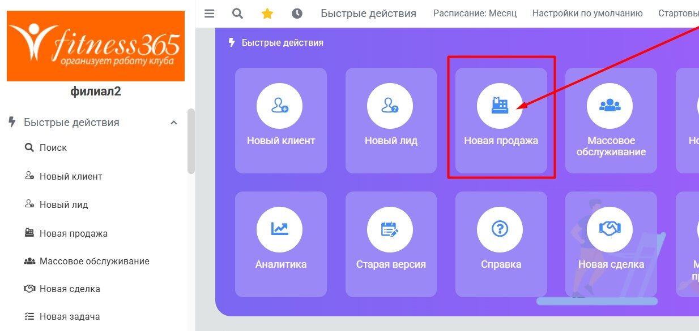Click the cash register icon on 'Новая продажа' card
Screen dimensions: 699x331
pyautogui.click(x=500, y=106)
